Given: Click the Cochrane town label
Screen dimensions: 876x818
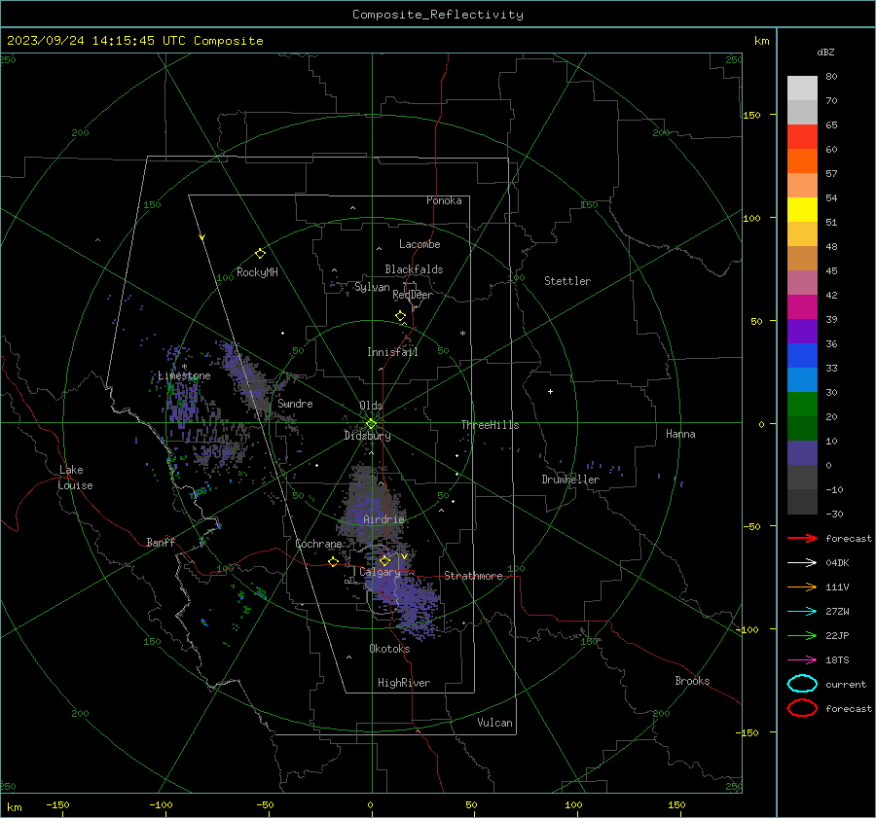Looking at the screenshot, I should [318, 544].
